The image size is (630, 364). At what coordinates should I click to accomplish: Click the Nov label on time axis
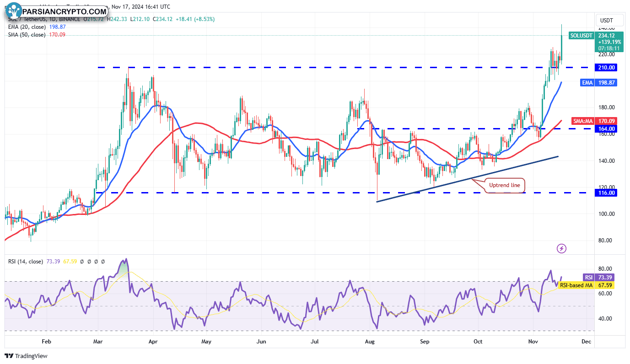pos(533,342)
